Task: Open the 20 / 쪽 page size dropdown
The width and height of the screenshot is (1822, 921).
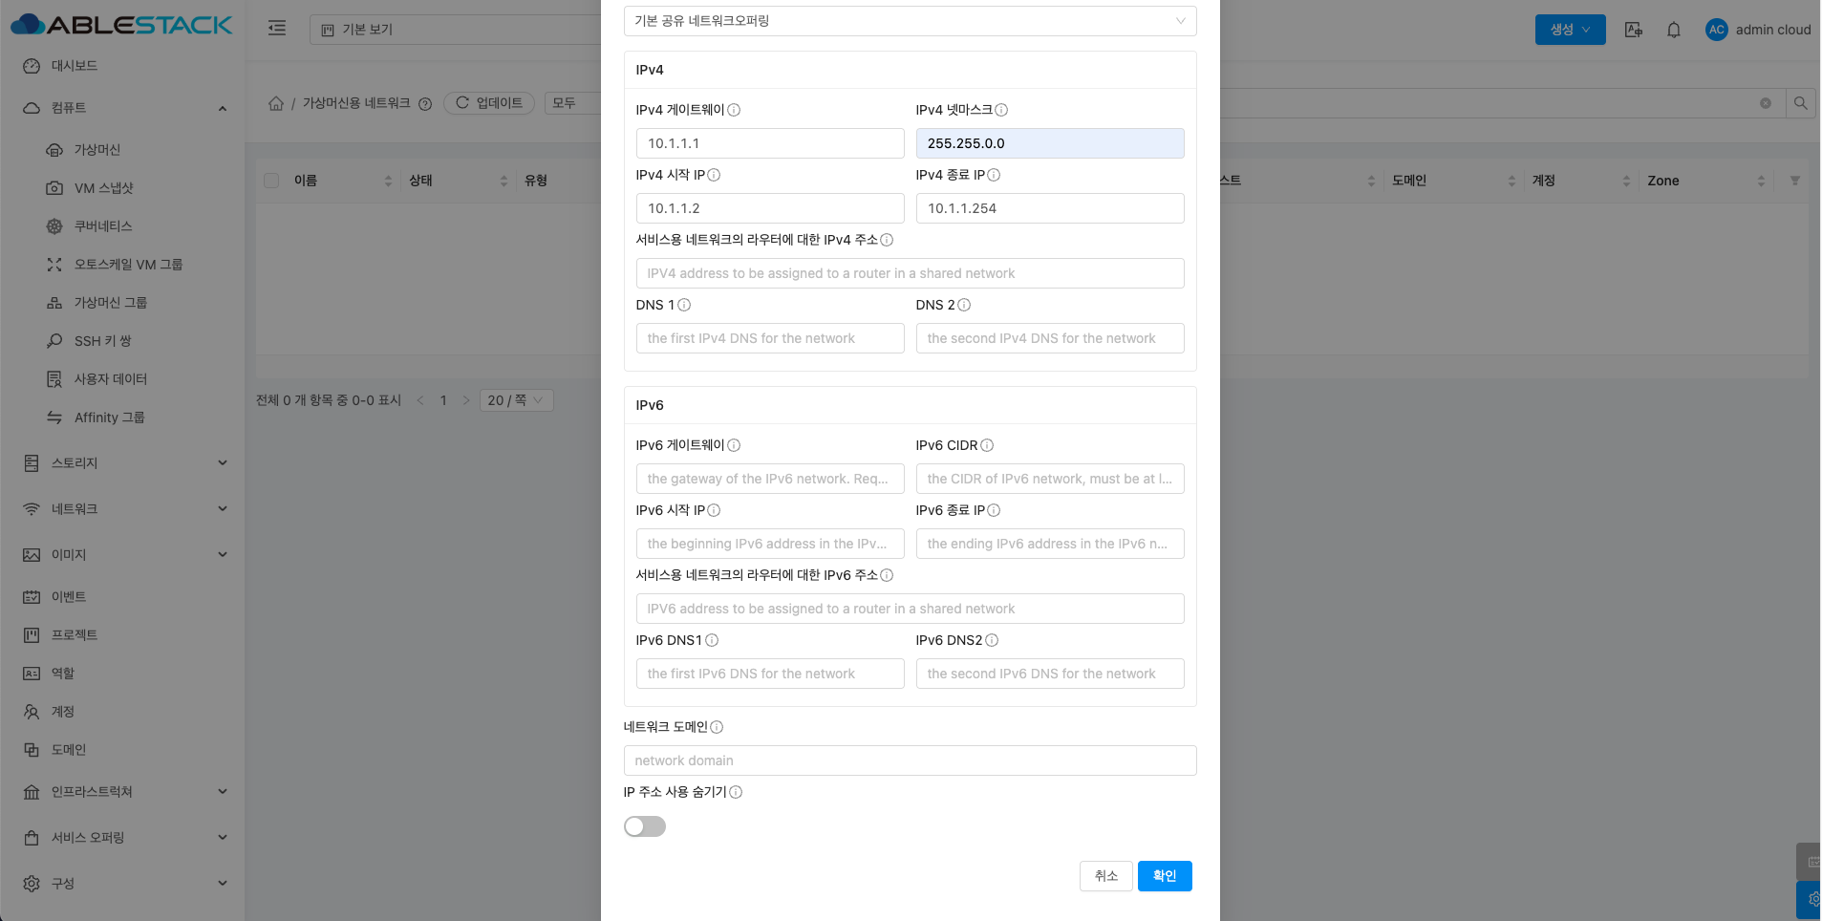Action: coord(516,400)
